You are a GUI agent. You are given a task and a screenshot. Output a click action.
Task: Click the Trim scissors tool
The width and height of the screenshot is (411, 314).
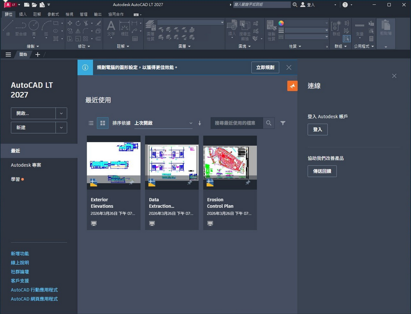pyautogui.click(x=86, y=23)
